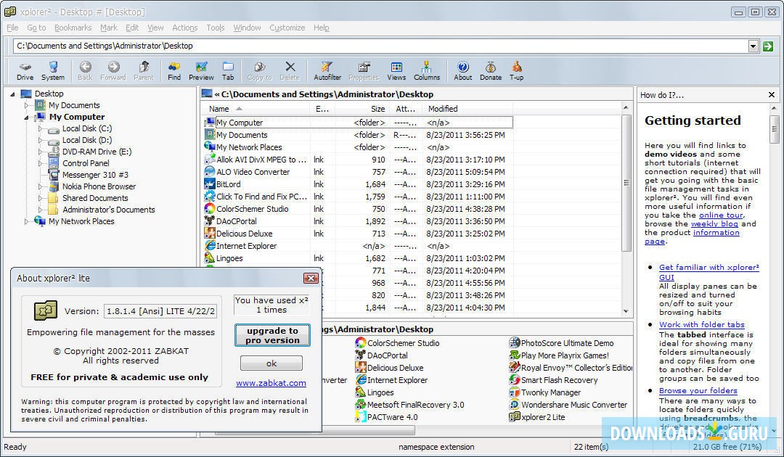Viewport: 784px width, 457px height.
Task: Click the Drive toolbar icon
Action: [x=25, y=70]
